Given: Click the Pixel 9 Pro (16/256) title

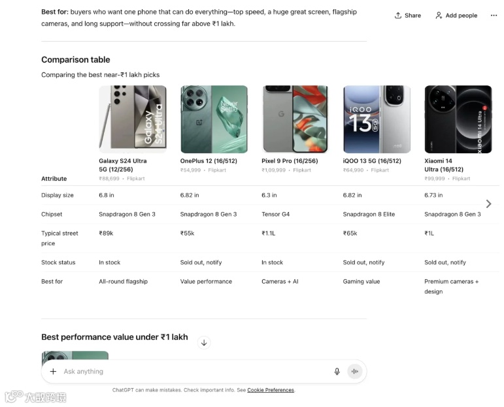Looking at the screenshot, I should coord(290,161).
